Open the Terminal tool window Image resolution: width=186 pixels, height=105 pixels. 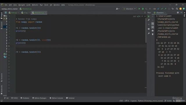click(70, 98)
